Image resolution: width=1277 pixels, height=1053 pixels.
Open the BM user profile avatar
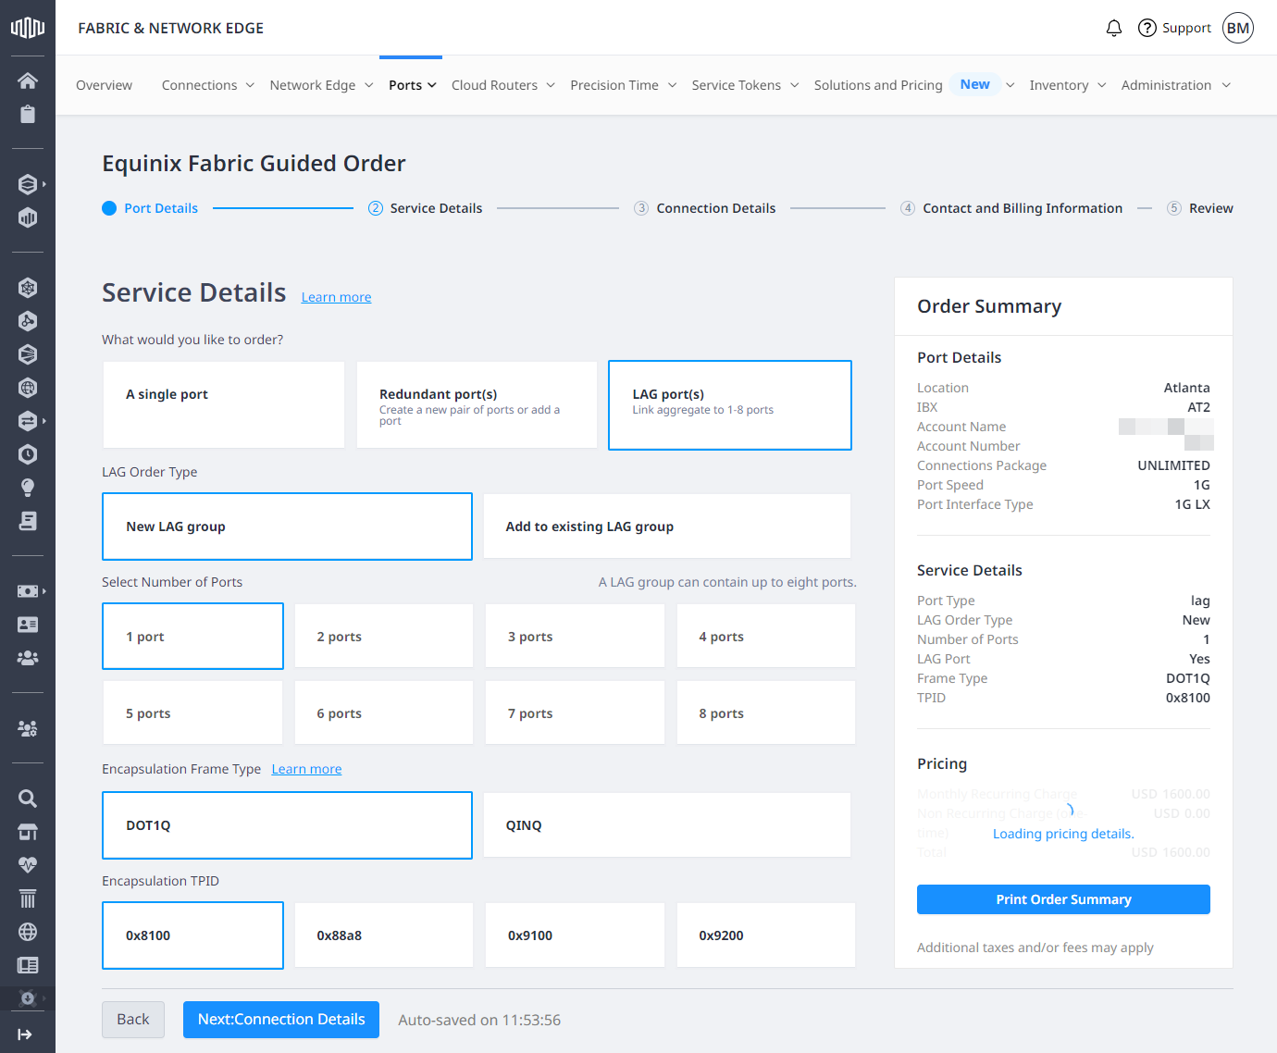point(1238,28)
